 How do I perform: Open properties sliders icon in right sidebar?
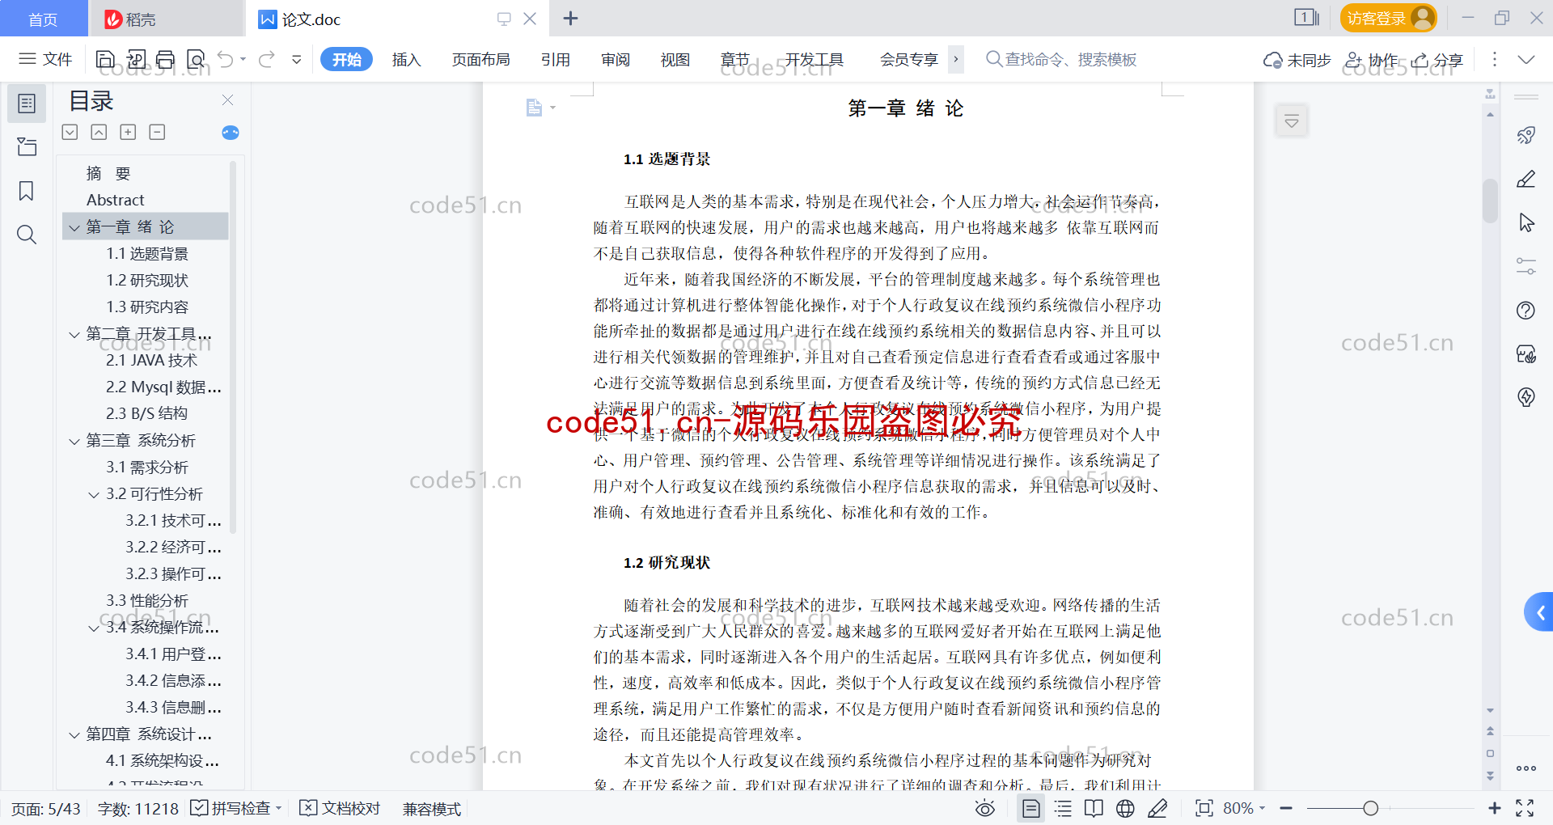pyautogui.click(x=1526, y=266)
